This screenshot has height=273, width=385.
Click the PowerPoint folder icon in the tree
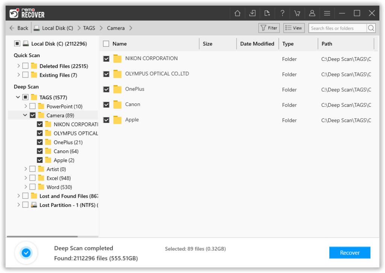point(41,106)
